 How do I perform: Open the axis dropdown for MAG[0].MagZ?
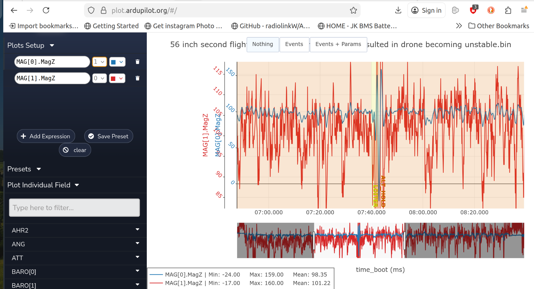point(99,62)
